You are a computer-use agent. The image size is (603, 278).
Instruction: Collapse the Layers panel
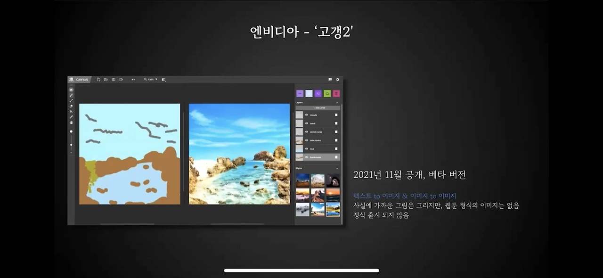[337, 102]
